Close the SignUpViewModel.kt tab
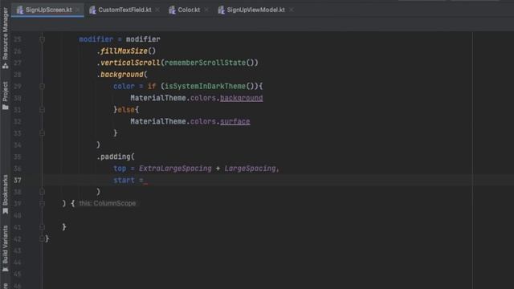514x289 pixels. tap(292, 10)
